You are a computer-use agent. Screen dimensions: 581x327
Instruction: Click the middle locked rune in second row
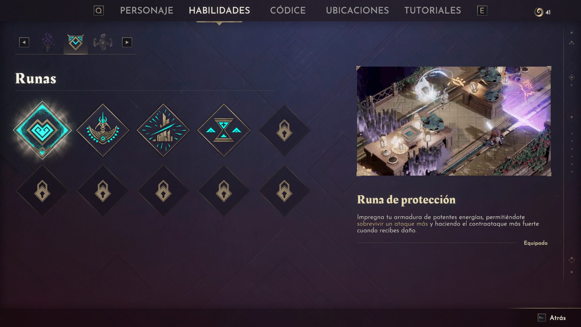163,191
